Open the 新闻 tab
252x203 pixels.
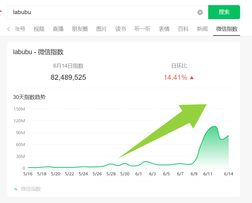tap(202, 29)
